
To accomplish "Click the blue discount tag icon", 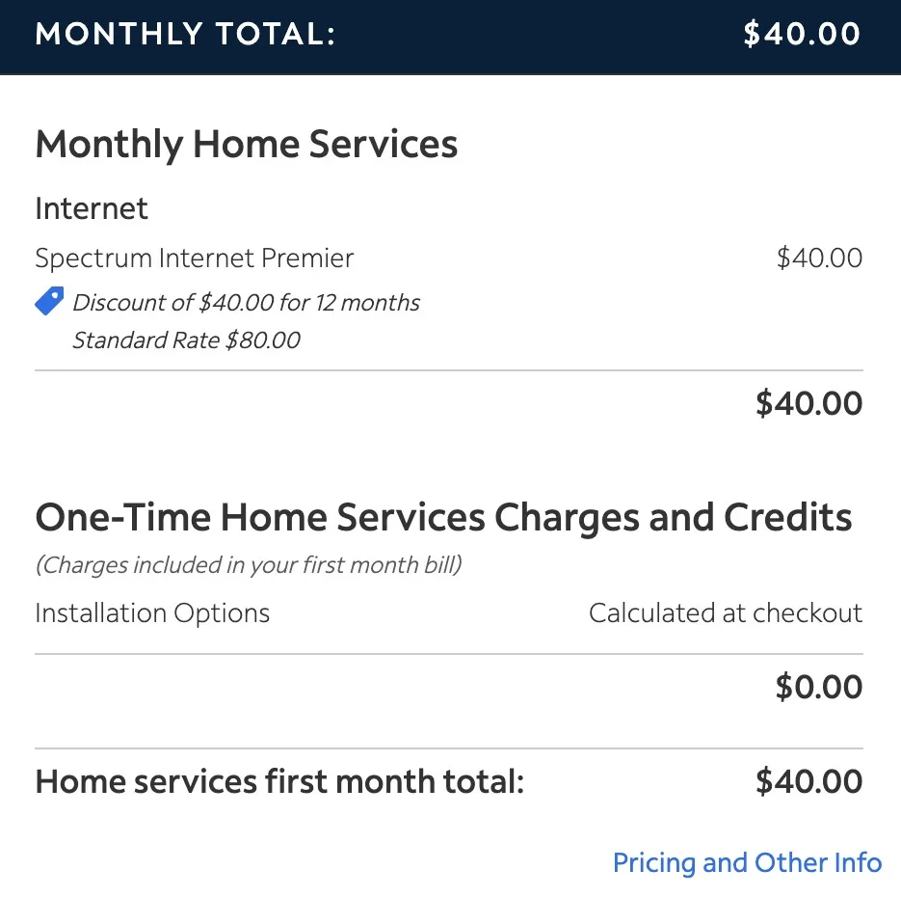I will (x=49, y=300).
